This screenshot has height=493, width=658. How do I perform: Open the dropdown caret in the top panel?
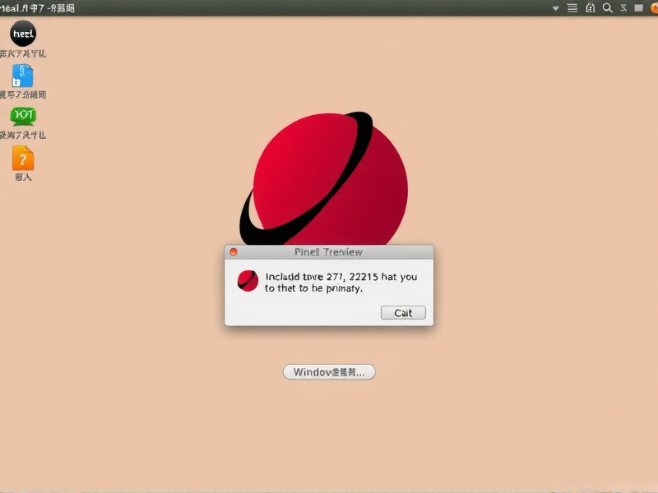(554, 7)
